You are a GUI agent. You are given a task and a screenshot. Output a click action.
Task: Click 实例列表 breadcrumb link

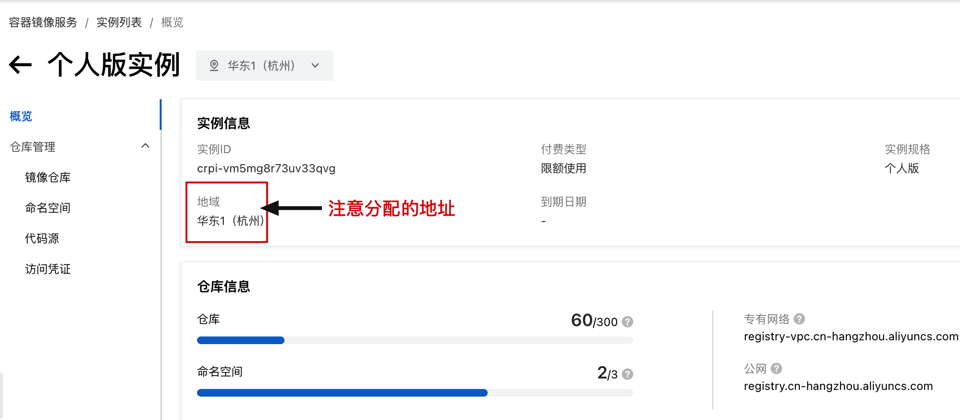[x=119, y=22]
